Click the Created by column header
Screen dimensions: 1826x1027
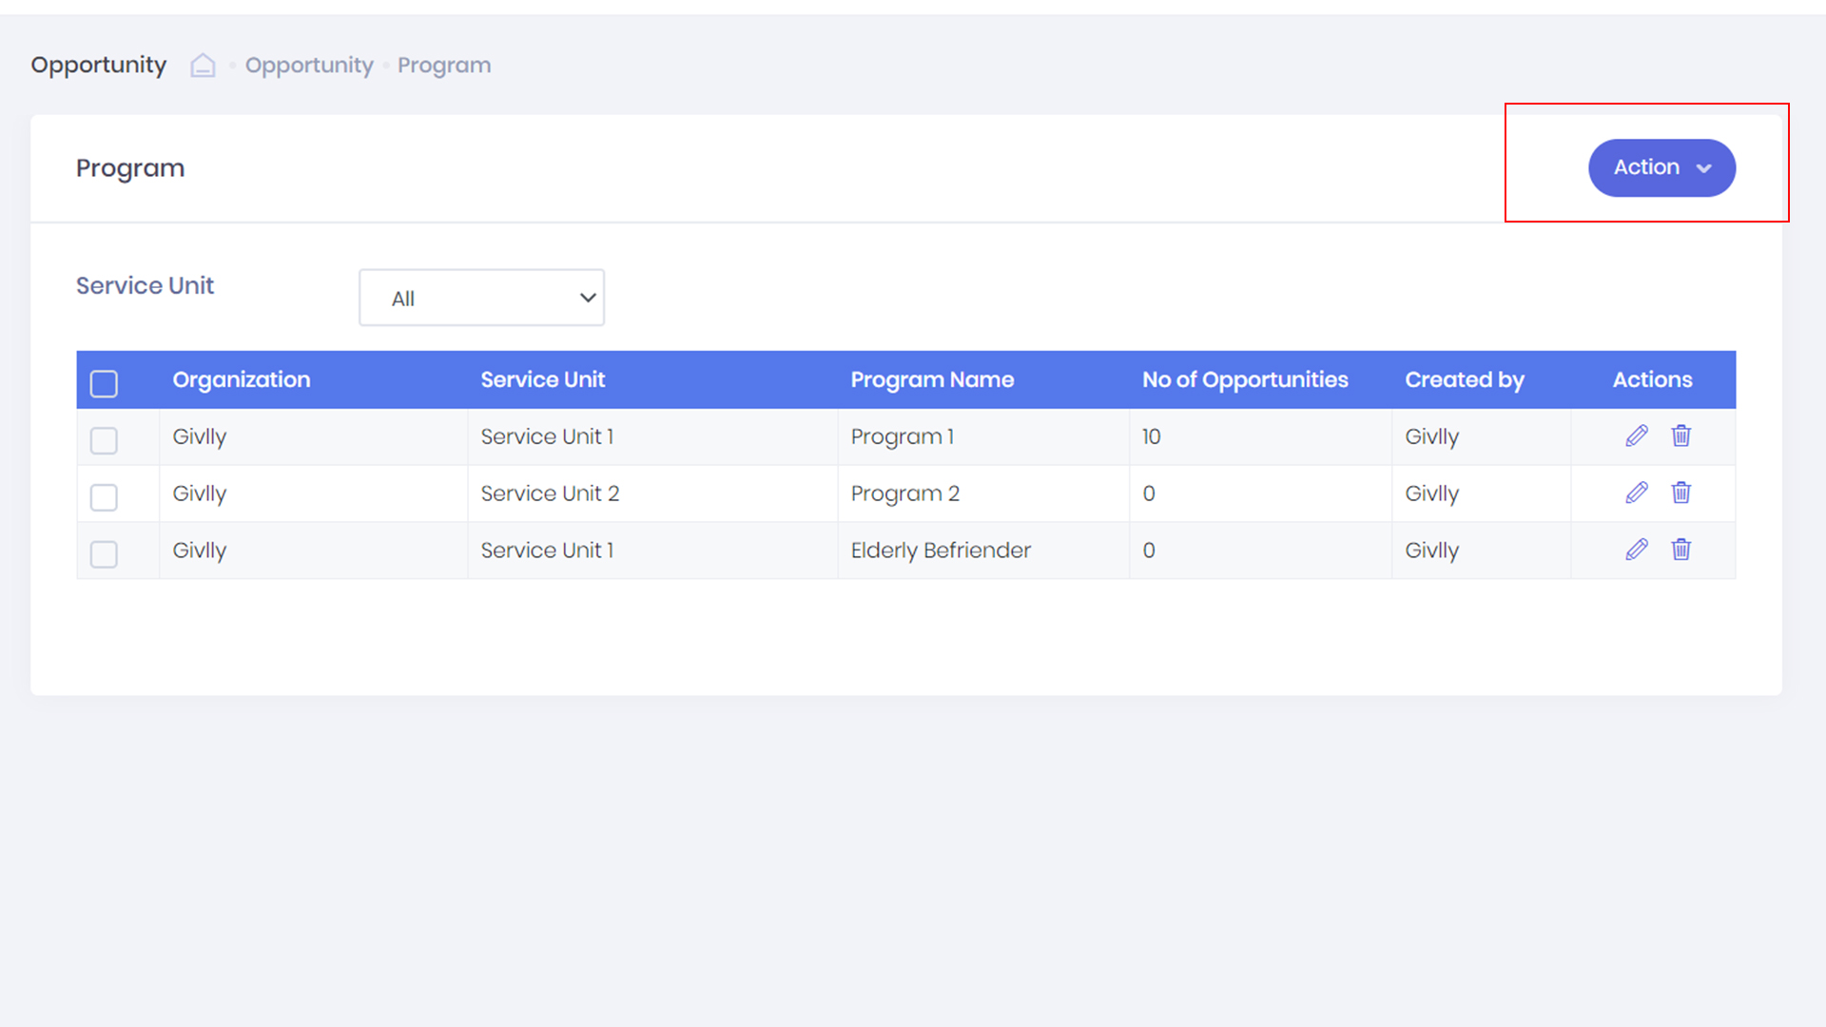[1464, 380]
